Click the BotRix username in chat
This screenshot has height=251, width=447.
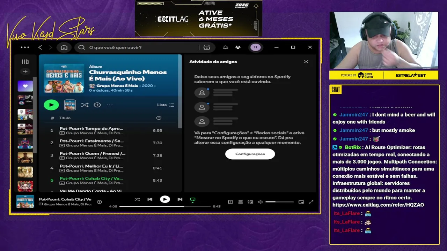coord(353,147)
